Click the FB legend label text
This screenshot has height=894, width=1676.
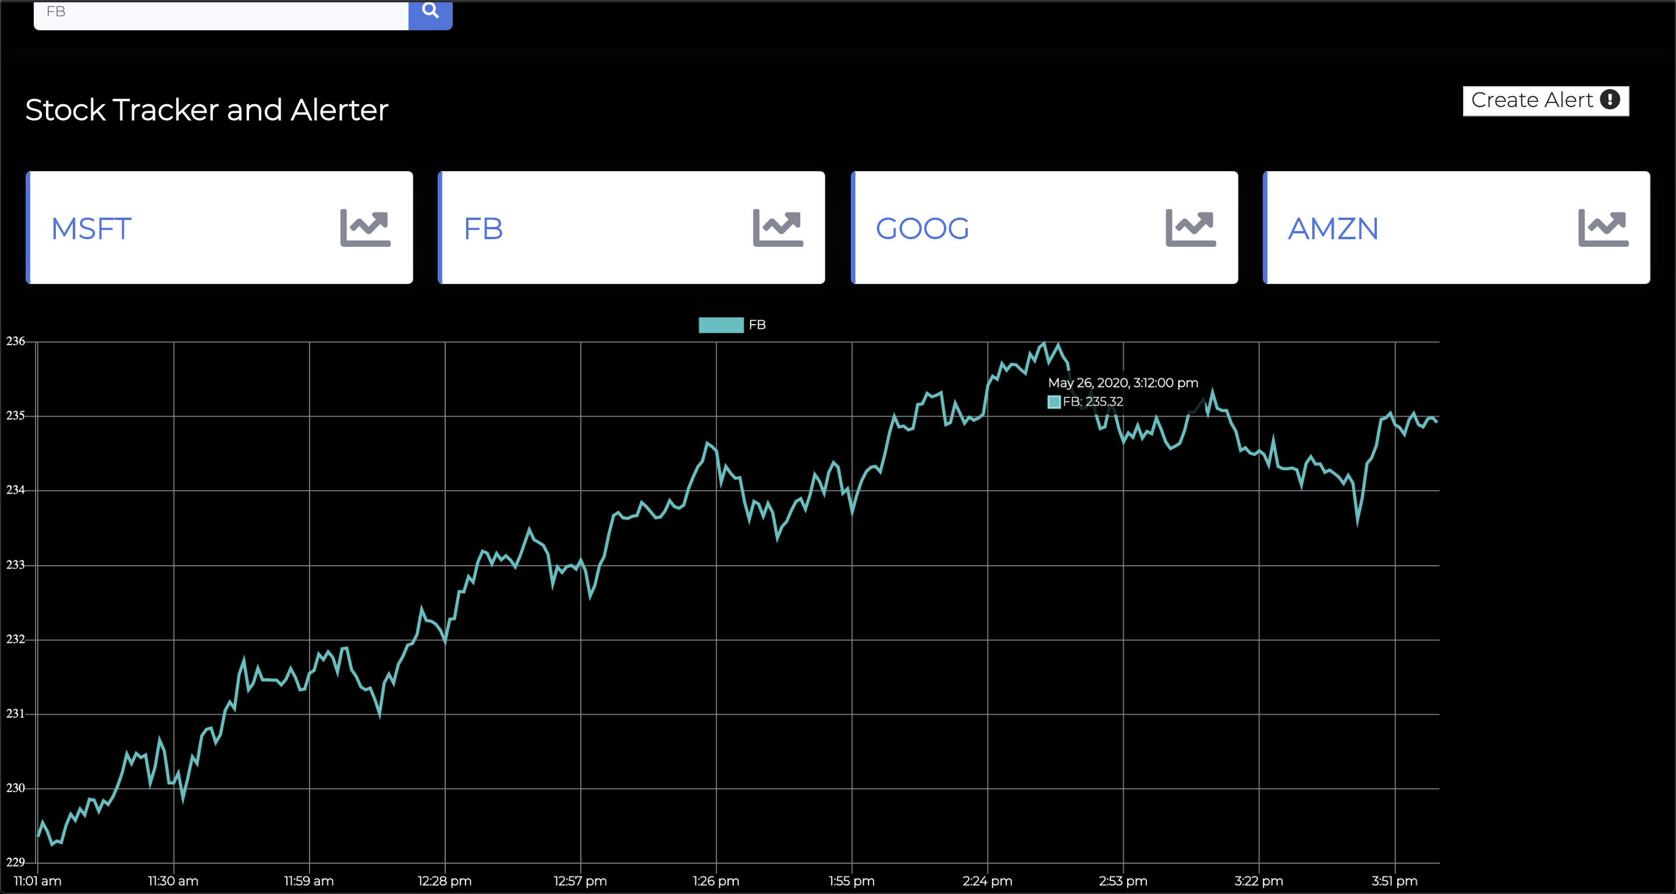click(757, 325)
